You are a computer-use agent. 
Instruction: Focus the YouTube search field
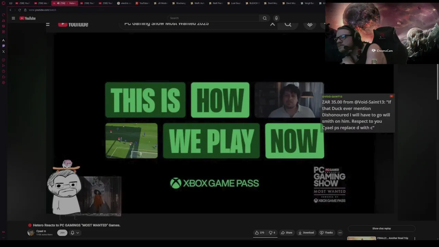coord(213,18)
